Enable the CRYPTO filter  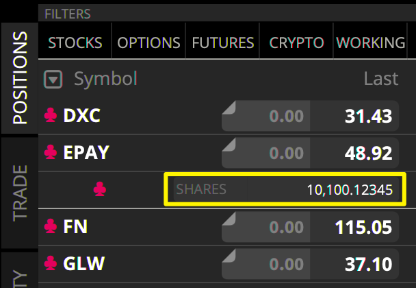coord(296,43)
